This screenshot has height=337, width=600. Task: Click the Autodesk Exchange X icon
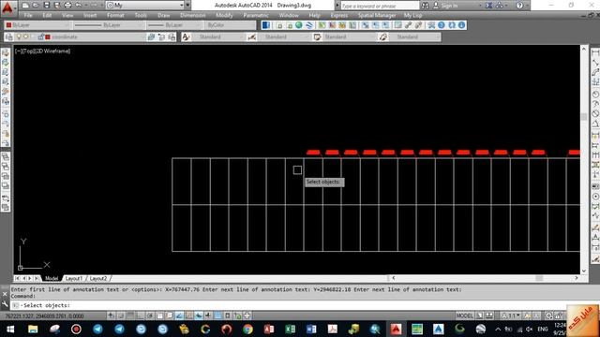(489, 6)
